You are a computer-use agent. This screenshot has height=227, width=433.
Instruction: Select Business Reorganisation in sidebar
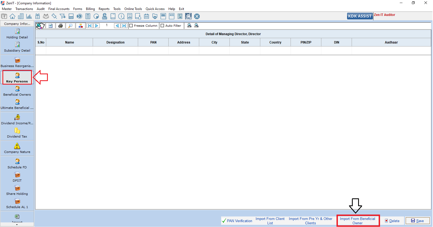pos(17,62)
